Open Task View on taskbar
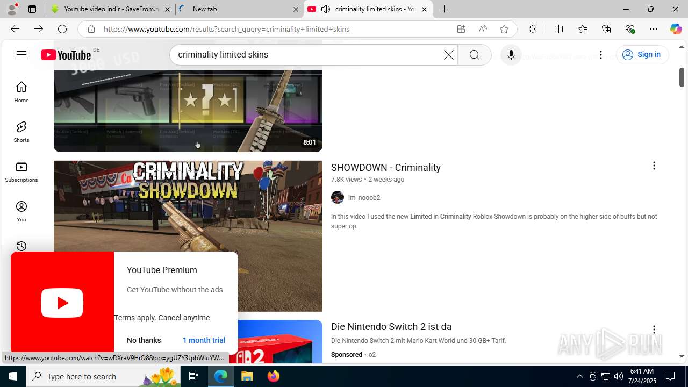 (x=193, y=376)
